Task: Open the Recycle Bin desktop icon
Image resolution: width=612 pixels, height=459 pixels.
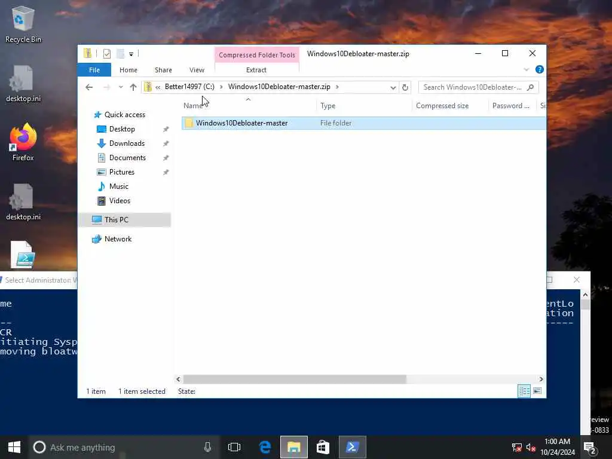Action: coord(23,25)
